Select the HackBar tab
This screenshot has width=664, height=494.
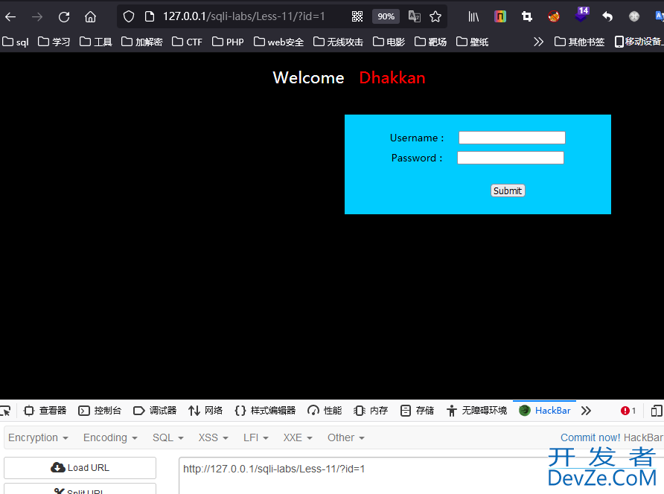point(545,411)
